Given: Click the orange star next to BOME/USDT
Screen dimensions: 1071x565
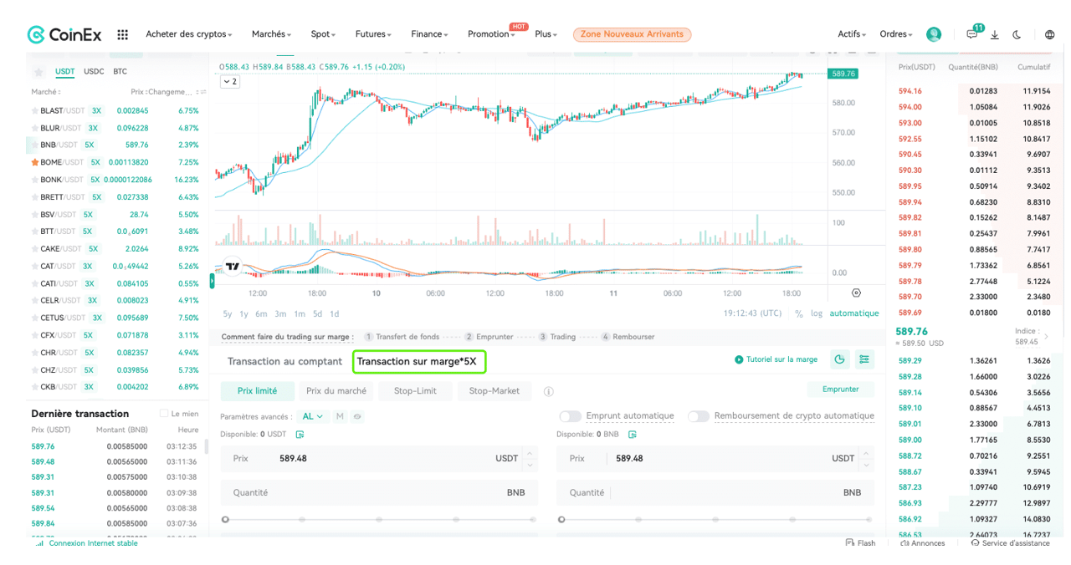Looking at the screenshot, I should (x=35, y=162).
